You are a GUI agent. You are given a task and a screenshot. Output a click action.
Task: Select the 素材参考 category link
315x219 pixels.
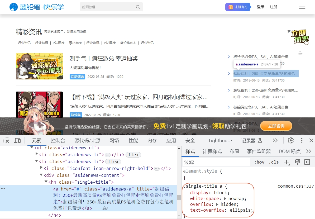click(75, 43)
